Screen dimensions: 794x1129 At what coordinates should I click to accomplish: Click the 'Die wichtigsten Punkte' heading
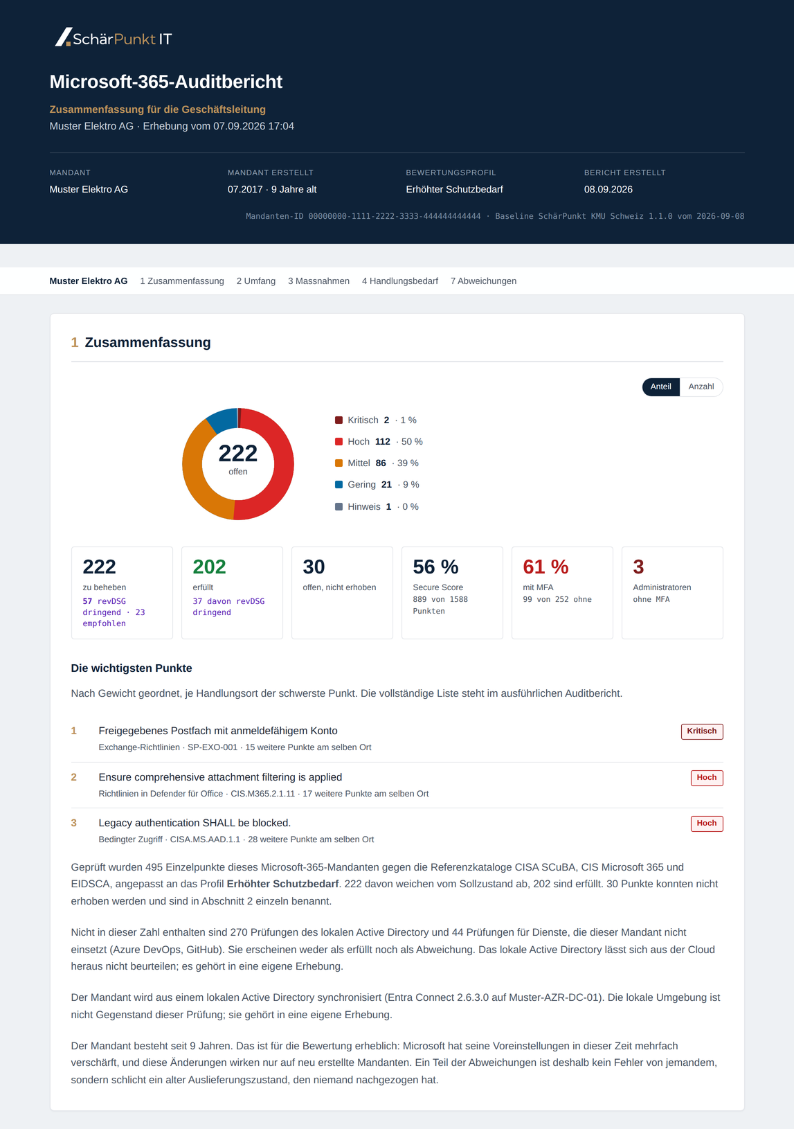(132, 668)
